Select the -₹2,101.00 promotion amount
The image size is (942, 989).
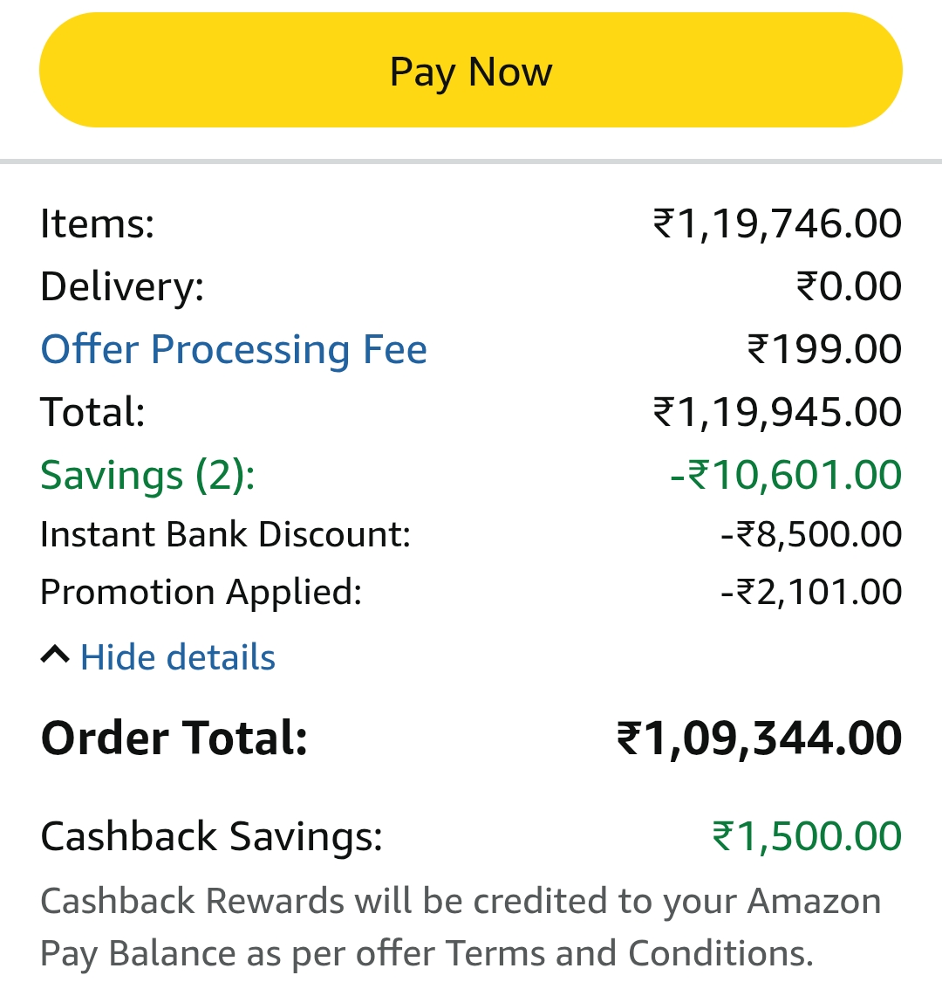(811, 592)
